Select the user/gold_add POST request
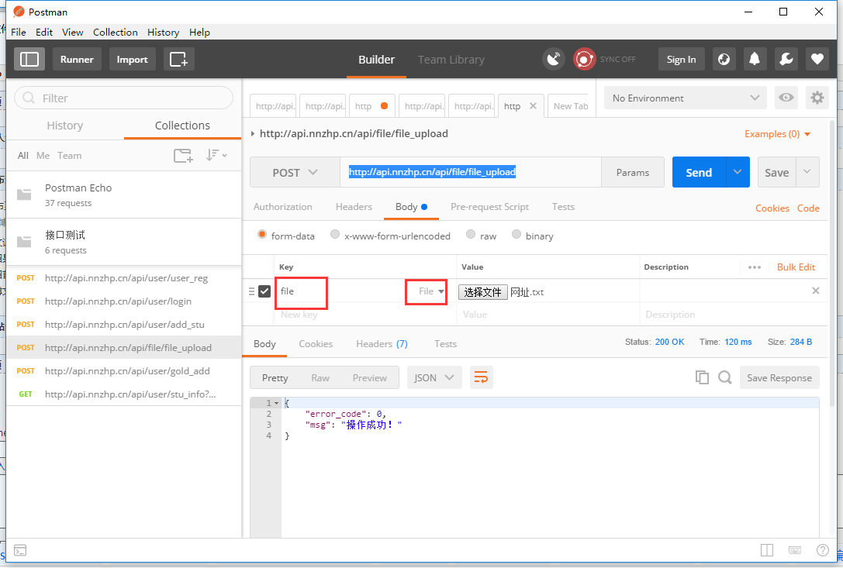Screen dimensions: 843x568 [x=123, y=370]
